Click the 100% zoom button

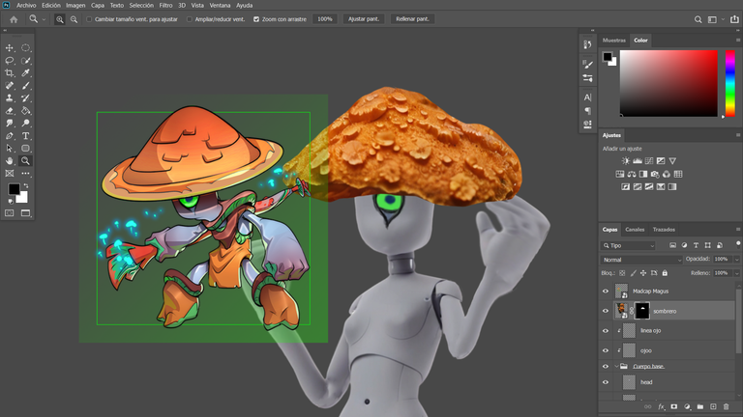pyautogui.click(x=325, y=19)
